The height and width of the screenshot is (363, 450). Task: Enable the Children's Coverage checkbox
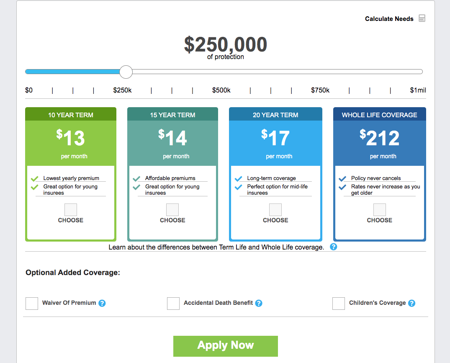[339, 303]
